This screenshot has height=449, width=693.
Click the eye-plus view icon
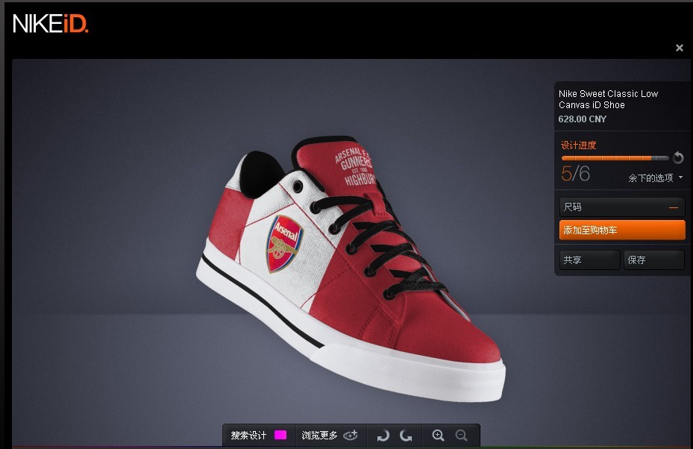[351, 436]
